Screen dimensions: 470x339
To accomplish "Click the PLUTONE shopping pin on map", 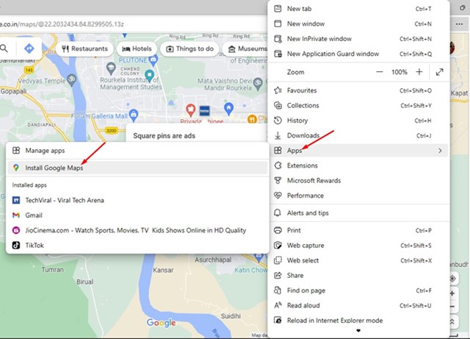I will pyautogui.click(x=153, y=60).
